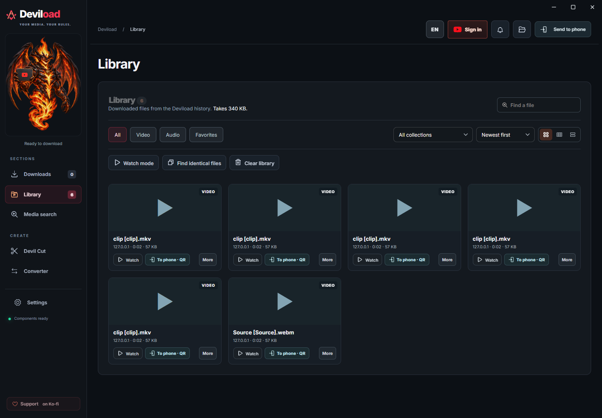Image resolution: width=602 pixels, height=418 pixels.
Task: Switch to grid view layout
Action: (x=546, y=135)
